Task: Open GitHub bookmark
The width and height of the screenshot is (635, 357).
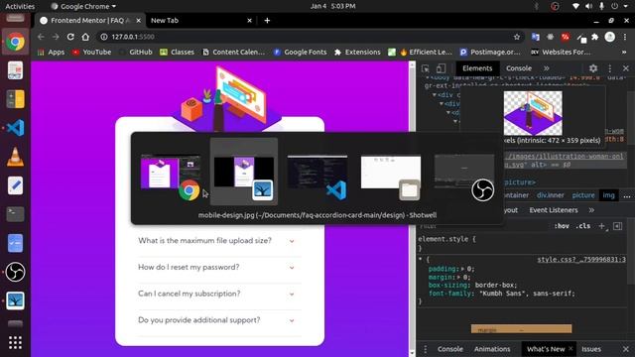Action: click(x=136, y=53)
